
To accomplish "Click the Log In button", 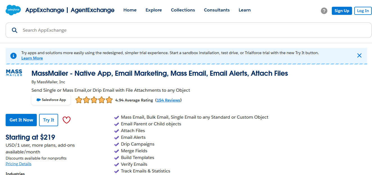I will 363,11.
